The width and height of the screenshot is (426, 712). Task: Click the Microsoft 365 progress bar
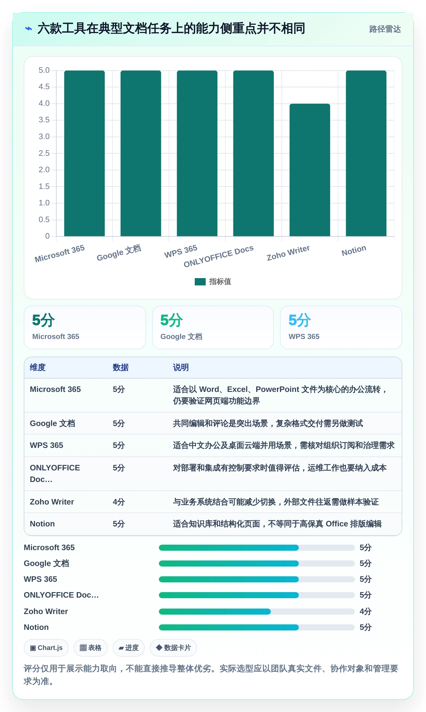point(257,548)
